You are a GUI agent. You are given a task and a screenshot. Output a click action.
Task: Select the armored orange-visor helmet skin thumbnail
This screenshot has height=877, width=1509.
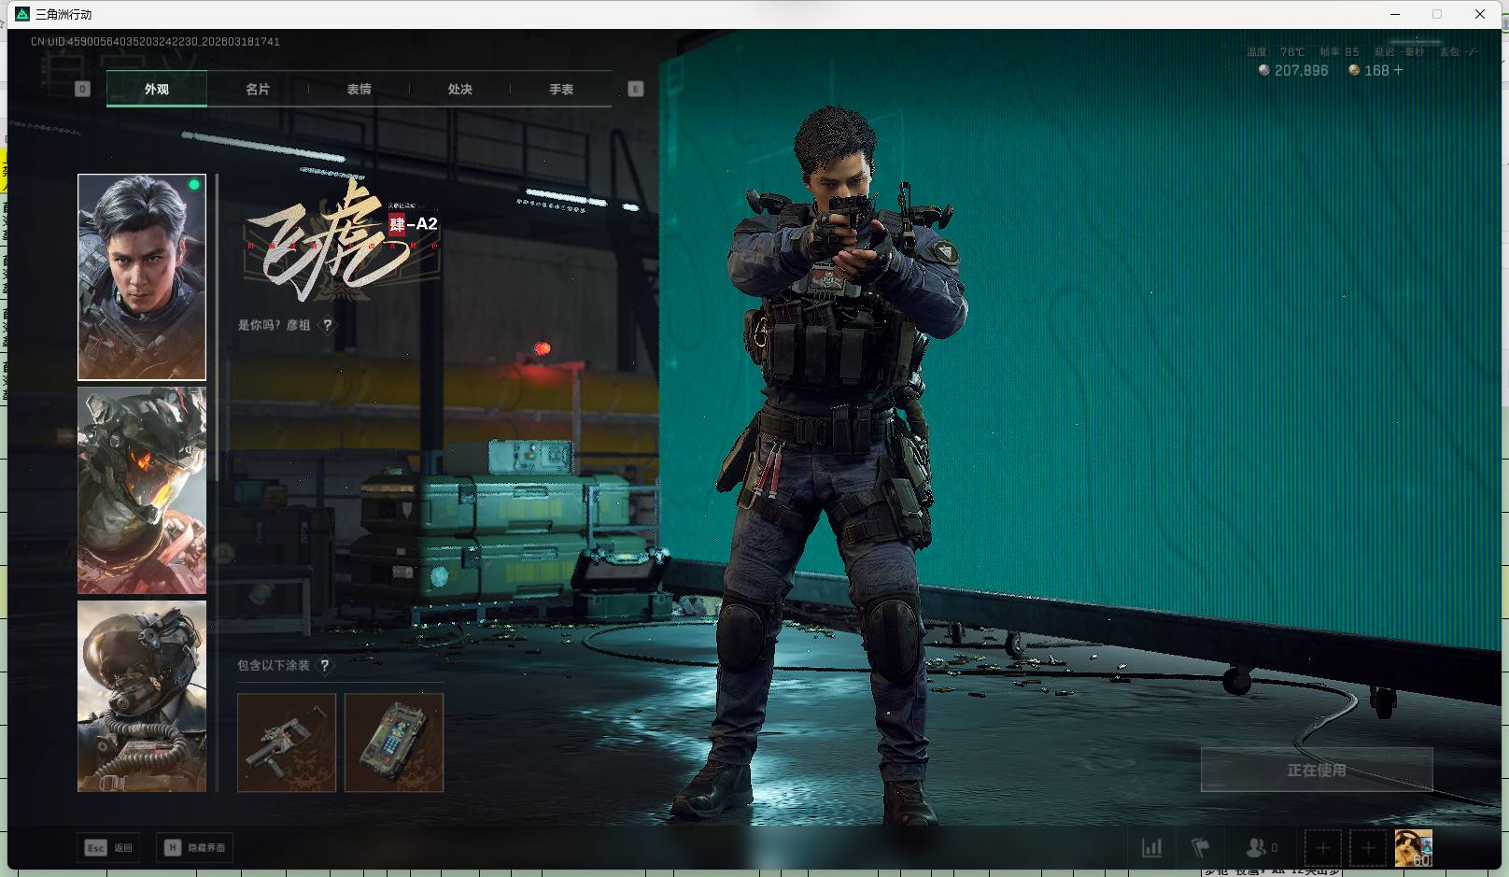[x=142, y=490]
